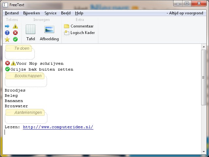Click warning icon before Voor Nop schrijven
The image size is (209, 157).
(x=13, y=63)
